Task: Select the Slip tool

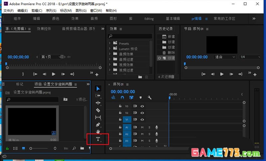Action: [98, 117]
